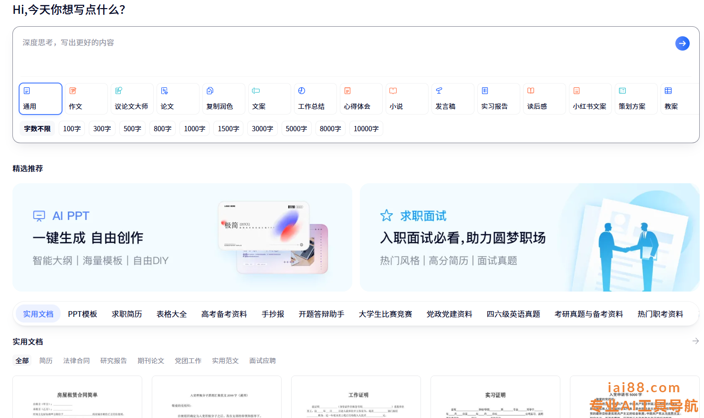Switch to the 实用文档 tab
This screenshot has height=418, width=704.
click(x=38, y=314)
